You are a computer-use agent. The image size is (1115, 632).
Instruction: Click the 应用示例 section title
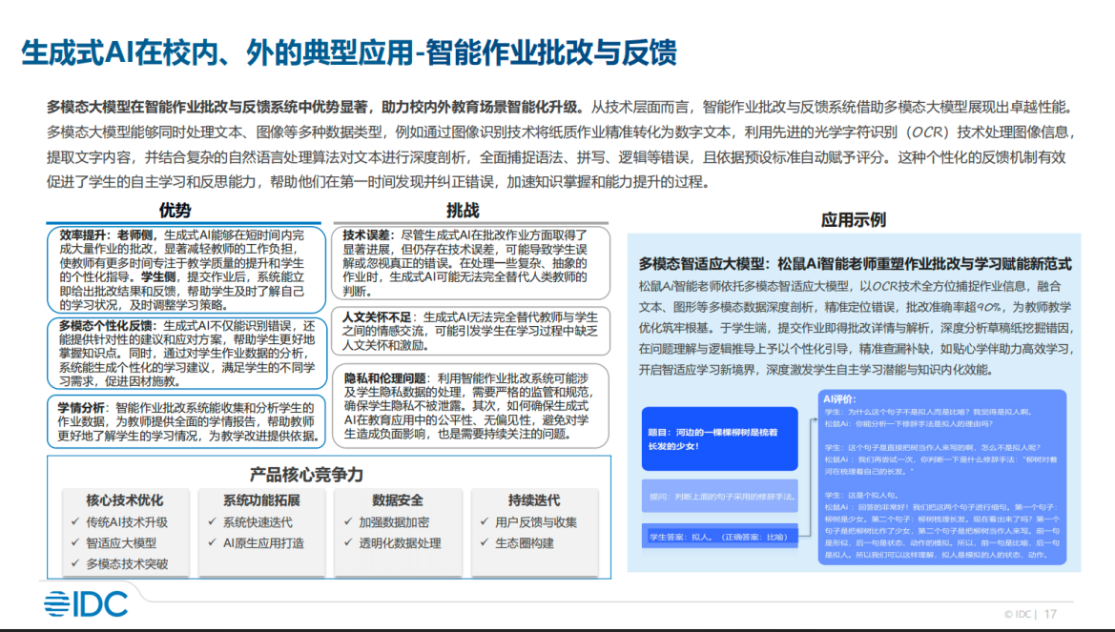coord(854,219)
